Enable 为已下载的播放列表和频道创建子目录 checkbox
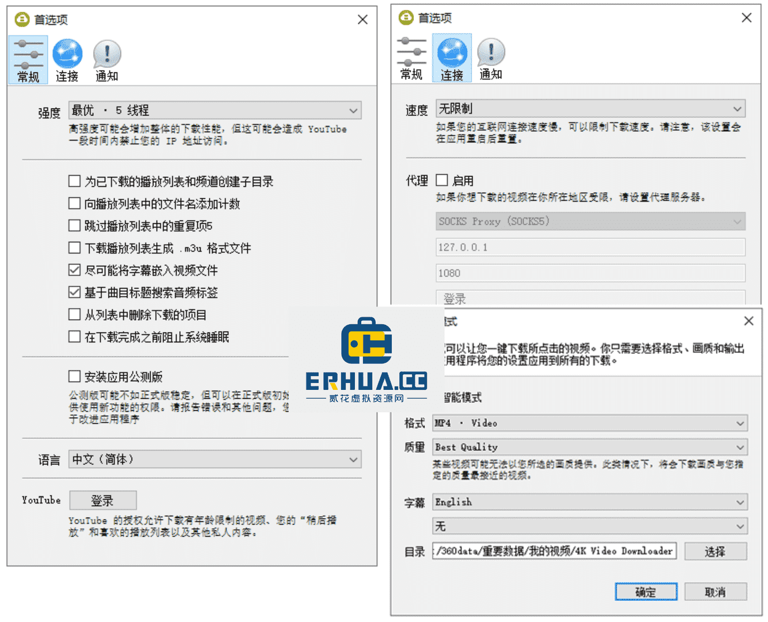The width and height of the screenshot is (768, 622). (x=74, y=181)
